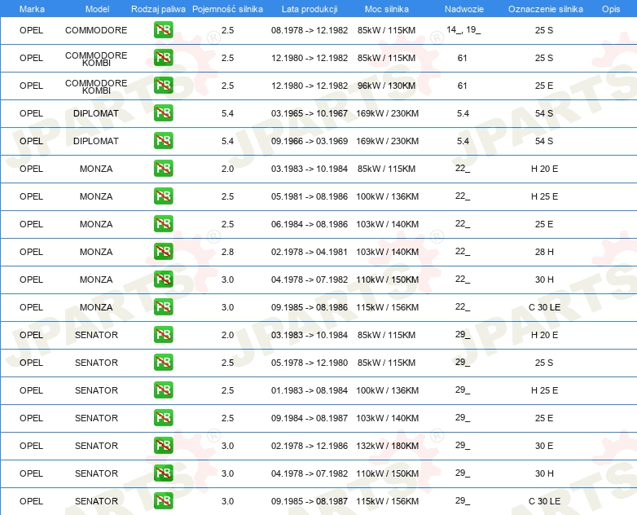This screenshot has width=637, height=515.
Task: Select engine code H 20 E in the SENATOR row
Action: (544, 335)
